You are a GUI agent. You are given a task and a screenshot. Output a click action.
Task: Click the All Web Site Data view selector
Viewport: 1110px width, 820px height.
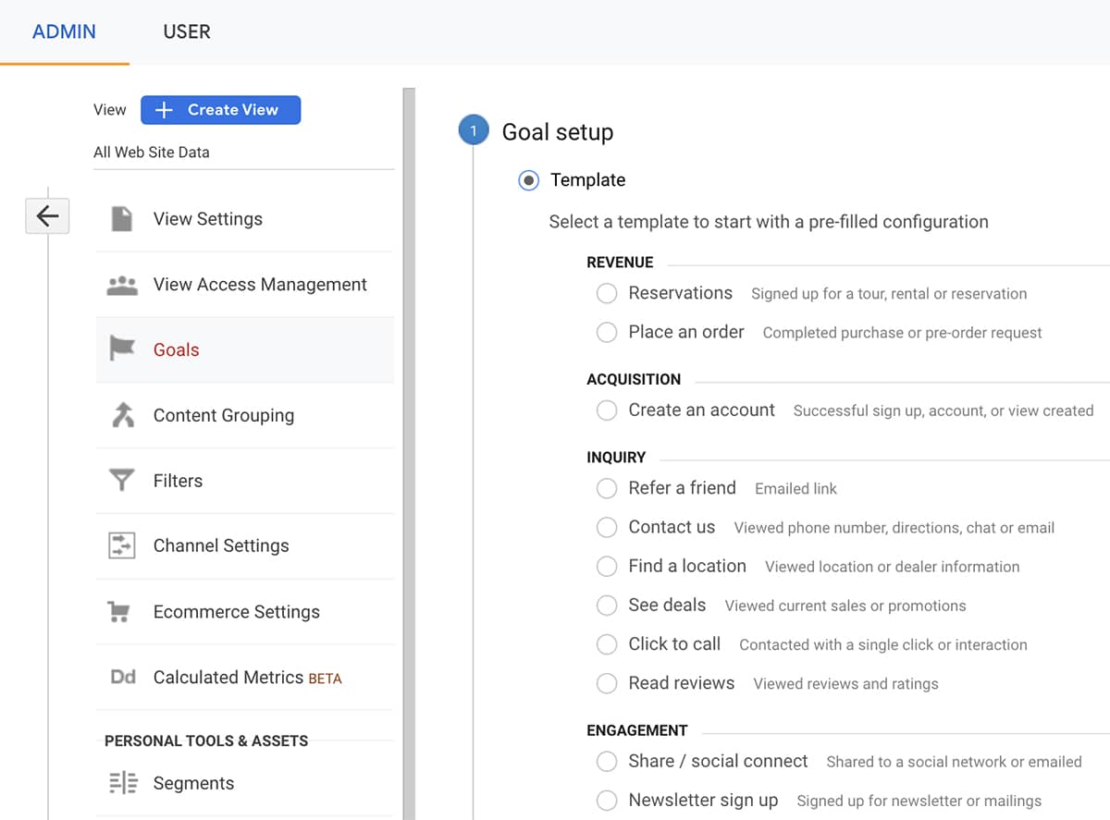(x=243, y=153)
